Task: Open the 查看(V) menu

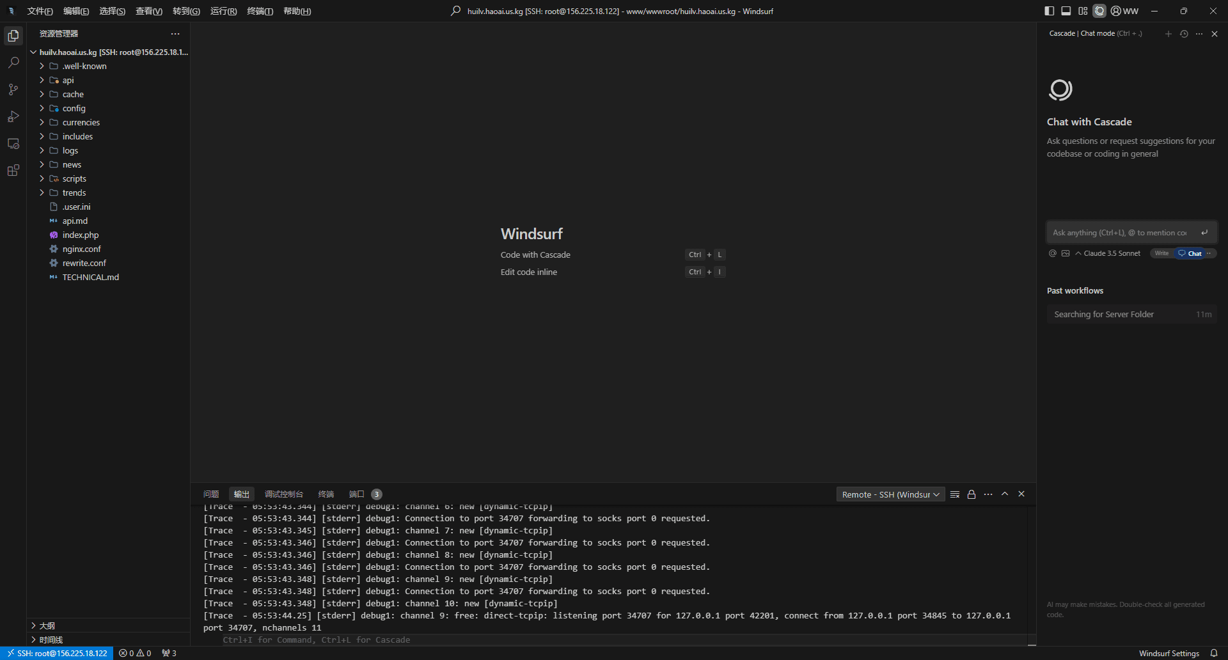Action: 149,11
